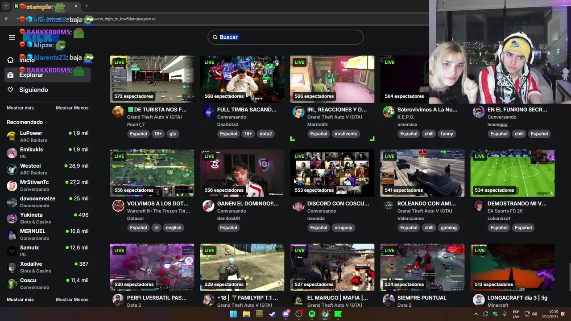
Task: Open Discord from taskbar
Action: (x=286, y=314)
